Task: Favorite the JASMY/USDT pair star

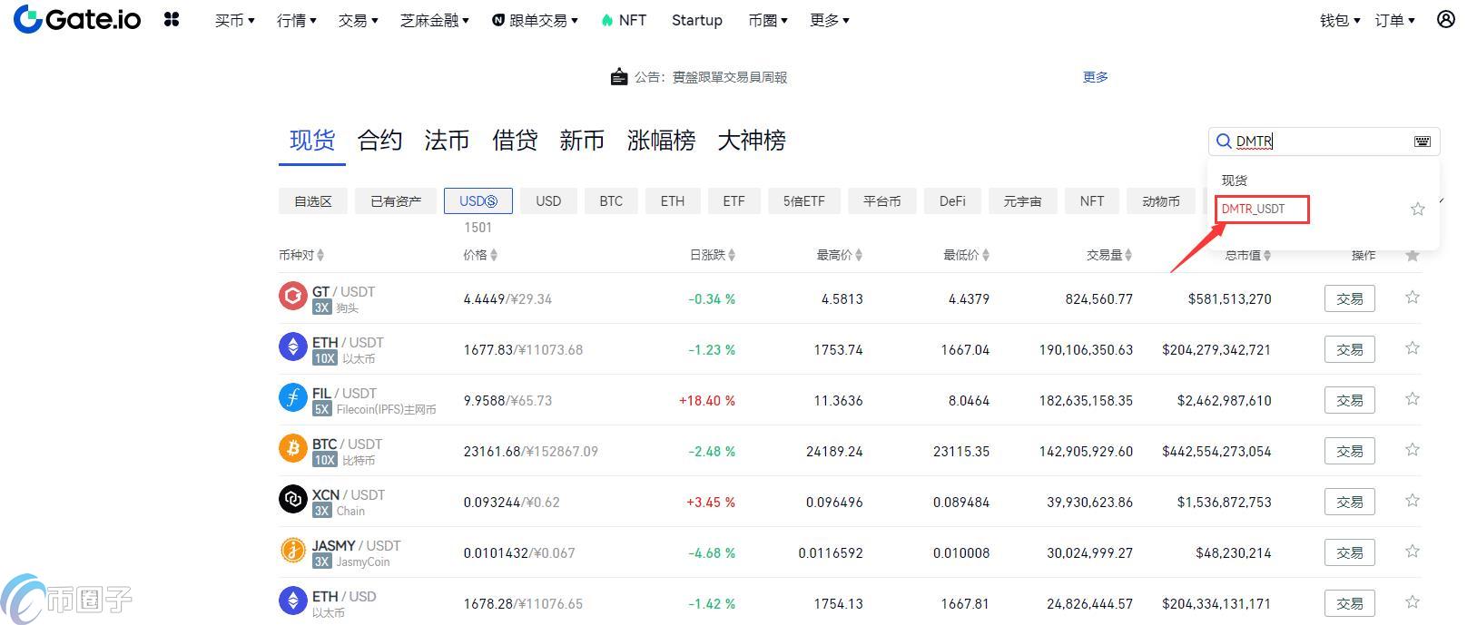Action: tap(1412, 551)
